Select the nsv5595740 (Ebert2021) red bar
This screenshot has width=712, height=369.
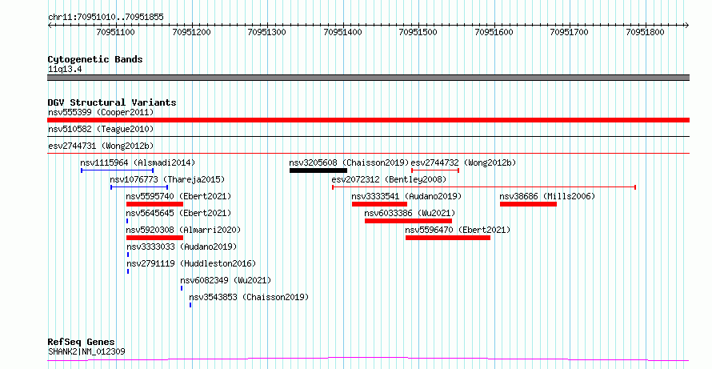[155, 204]
